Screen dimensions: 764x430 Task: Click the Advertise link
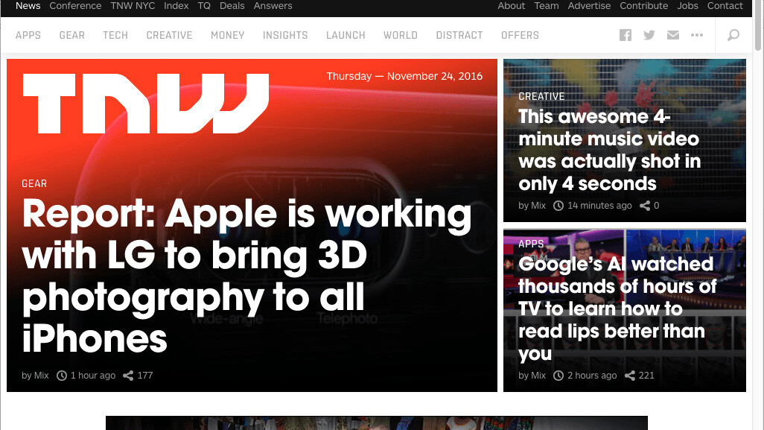coord(589,6)
